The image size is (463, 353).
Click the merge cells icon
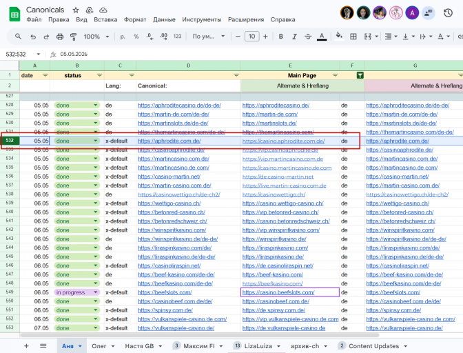(x=368, y=37)
